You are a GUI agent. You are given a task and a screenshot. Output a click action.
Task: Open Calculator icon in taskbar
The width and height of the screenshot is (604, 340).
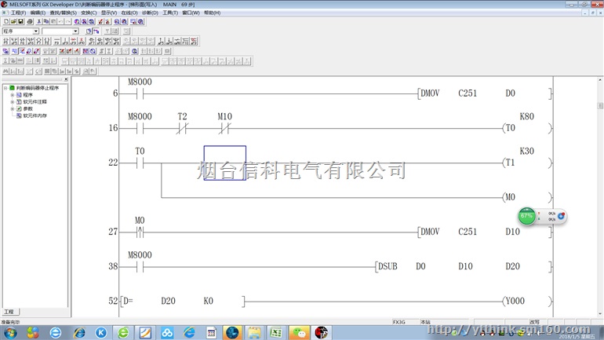point(211,332)
